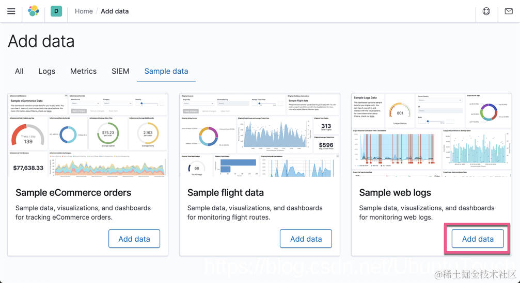520x283 pixels.
Task: Click the Sample eCommerce orders title
Action: coord(73,193)
